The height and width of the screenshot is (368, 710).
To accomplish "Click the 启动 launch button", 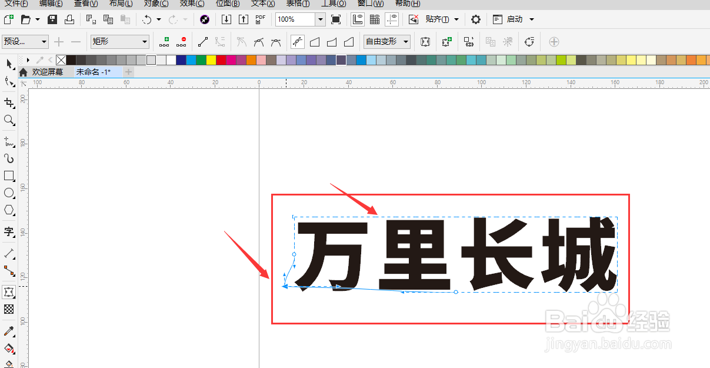I will pos(513,19).
